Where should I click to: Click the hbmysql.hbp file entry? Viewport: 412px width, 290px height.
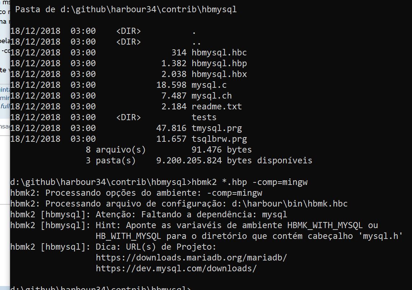(219, 64)
